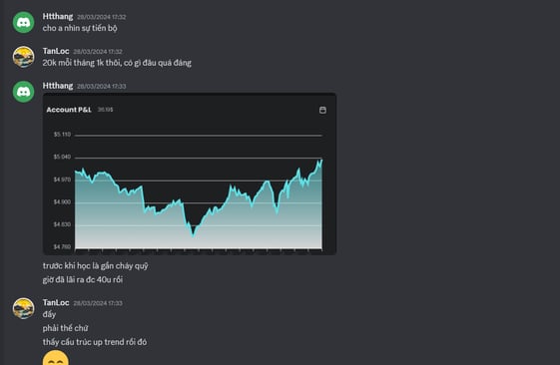560x365 pixels.
Task: Click the message 'thấy cấu trúc up trend rồi đó'
Action: tap(95, 342)
